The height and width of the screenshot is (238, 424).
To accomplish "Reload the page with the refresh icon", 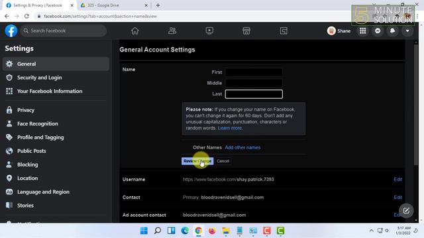I will (x=26, y=16).
